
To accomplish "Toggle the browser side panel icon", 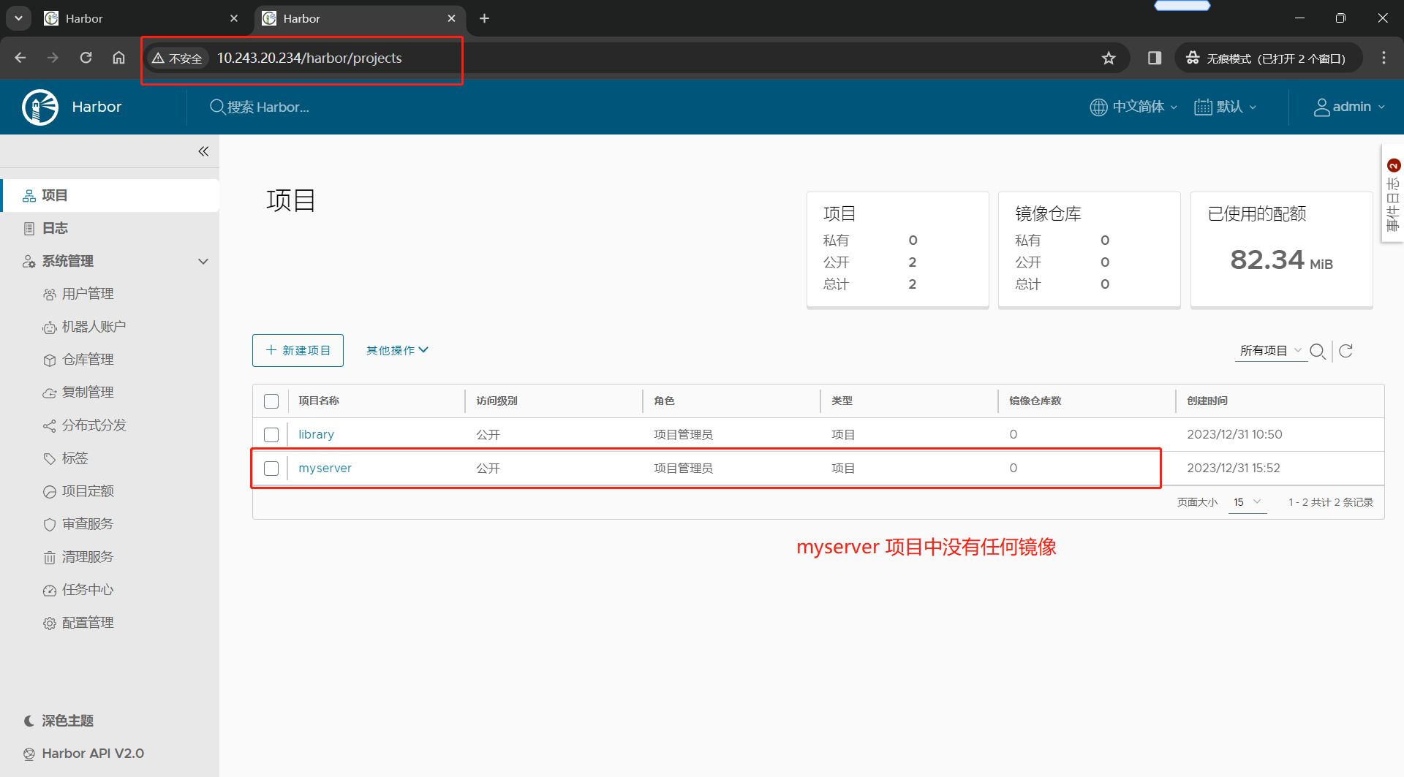I will click(1155, 58).
